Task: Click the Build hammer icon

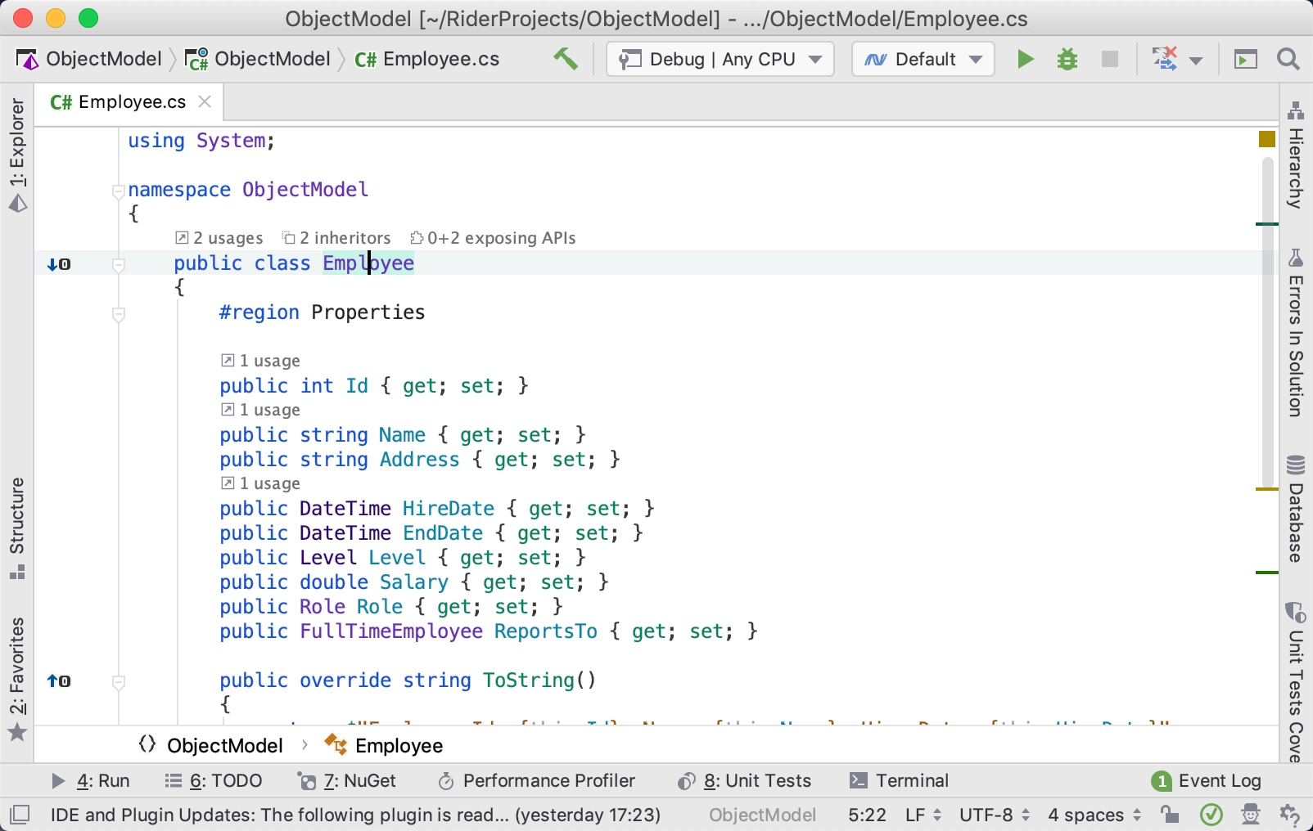Action: pyautogui.click(x=565, y=59)
